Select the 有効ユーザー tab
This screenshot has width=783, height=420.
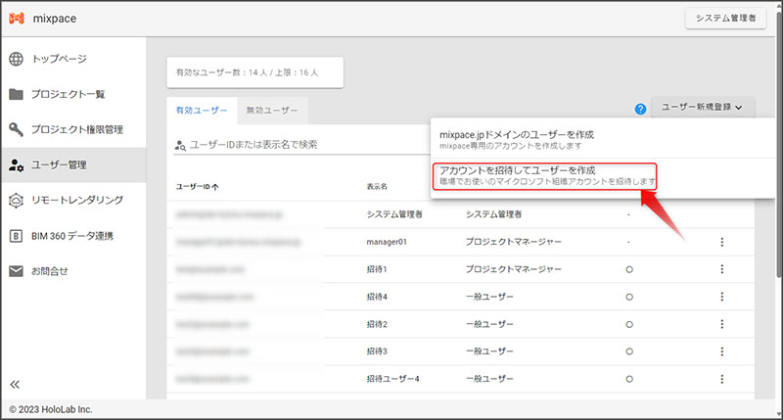coord(201,111)
